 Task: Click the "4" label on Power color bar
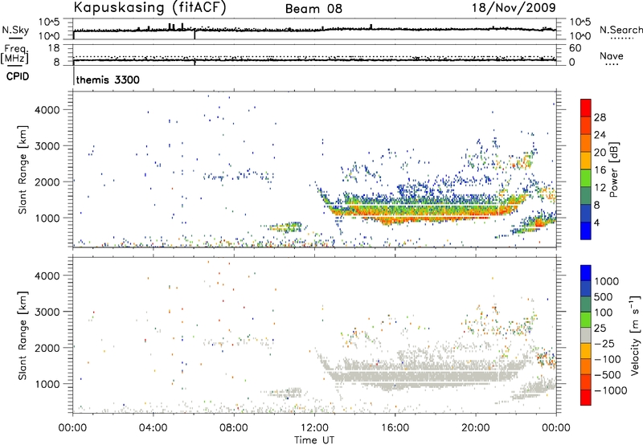pos(596,222)
